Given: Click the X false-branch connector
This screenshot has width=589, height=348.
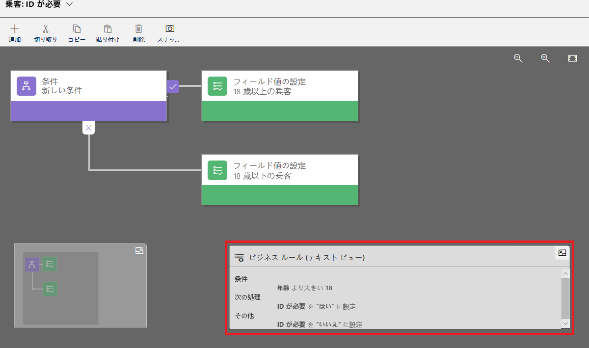Looking at the screenshot, I should [88, 128].
